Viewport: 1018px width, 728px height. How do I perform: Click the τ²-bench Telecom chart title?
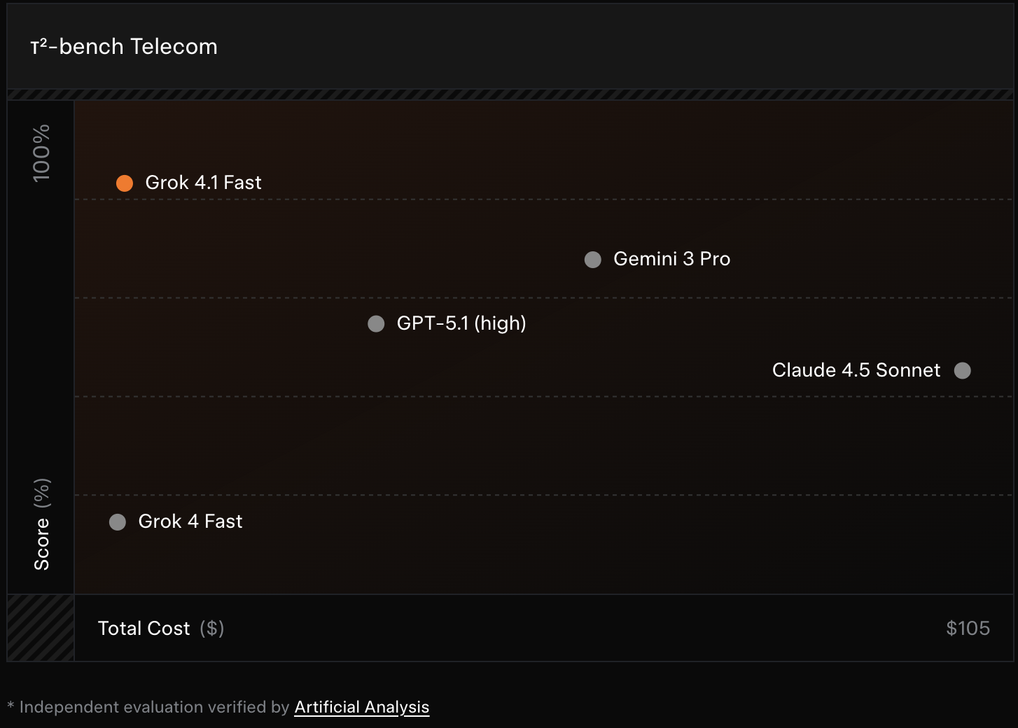[124, 47]
